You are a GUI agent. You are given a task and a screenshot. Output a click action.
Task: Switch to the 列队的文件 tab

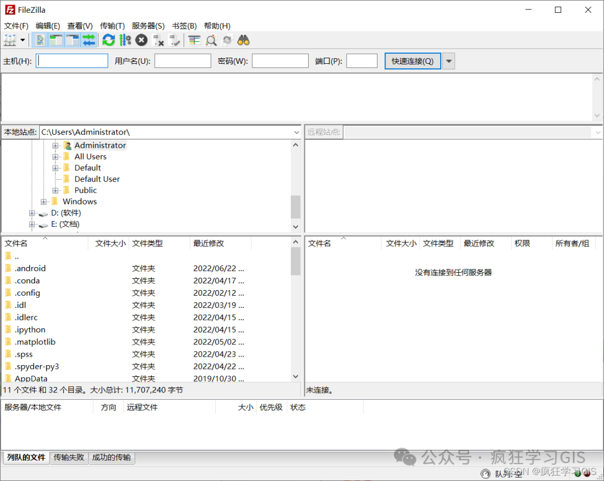pyautogui.click(x=26, y=457)
